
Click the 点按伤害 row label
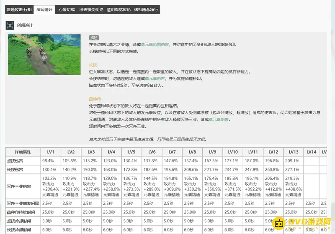[15, 161]
